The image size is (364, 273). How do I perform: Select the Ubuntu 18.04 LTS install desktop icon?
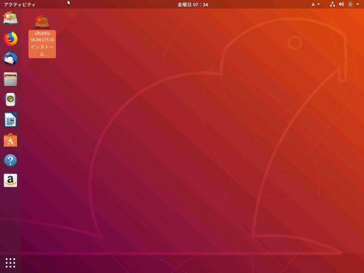pos(42,36)
